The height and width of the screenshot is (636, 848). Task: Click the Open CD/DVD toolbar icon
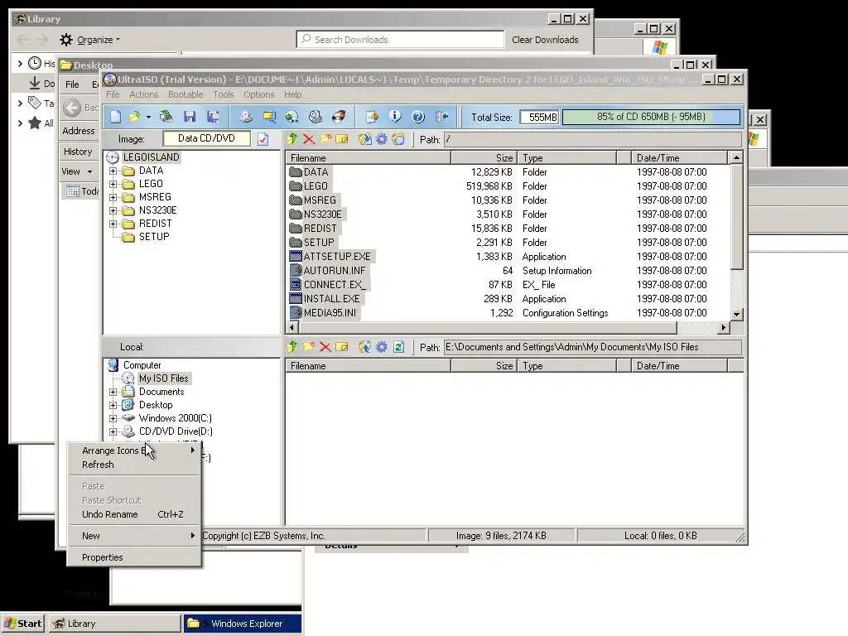point(166,117)
